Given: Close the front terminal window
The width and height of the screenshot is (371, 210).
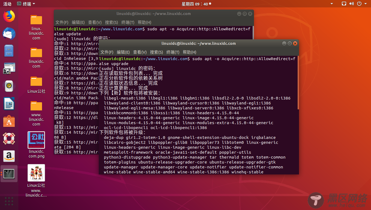Looking at the screenshot, I should (x=295, y=43).
